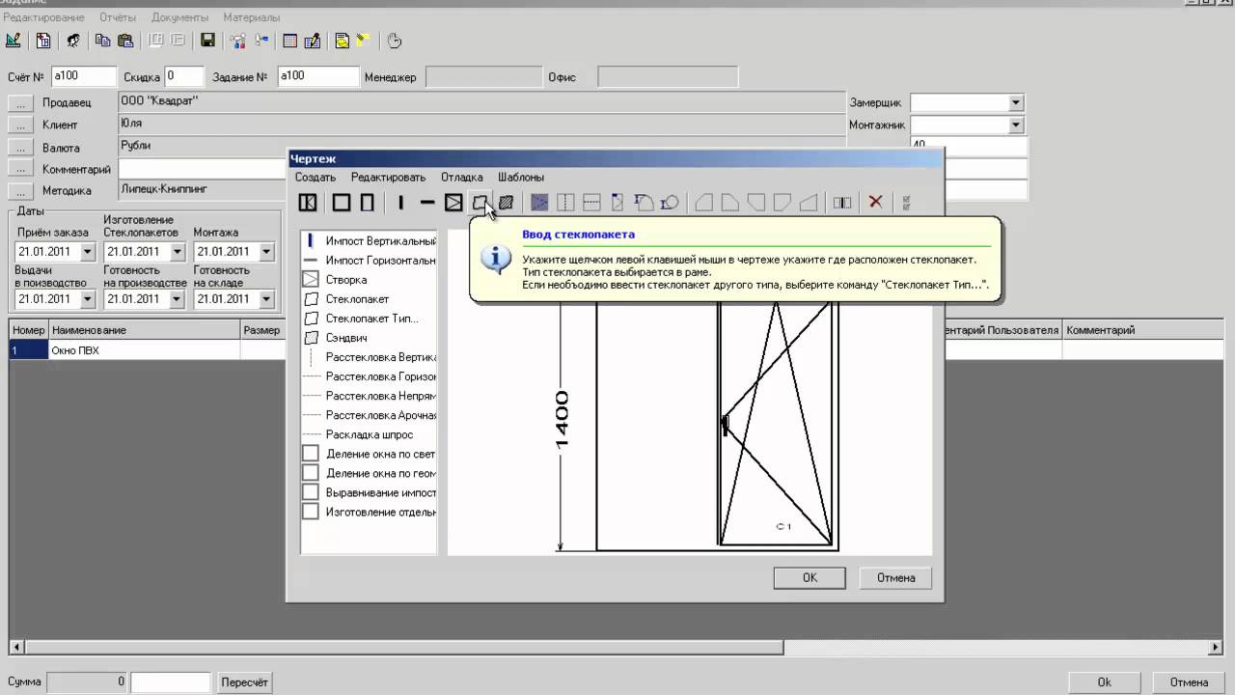Click the narrow door frame icon

click(368, 203)
